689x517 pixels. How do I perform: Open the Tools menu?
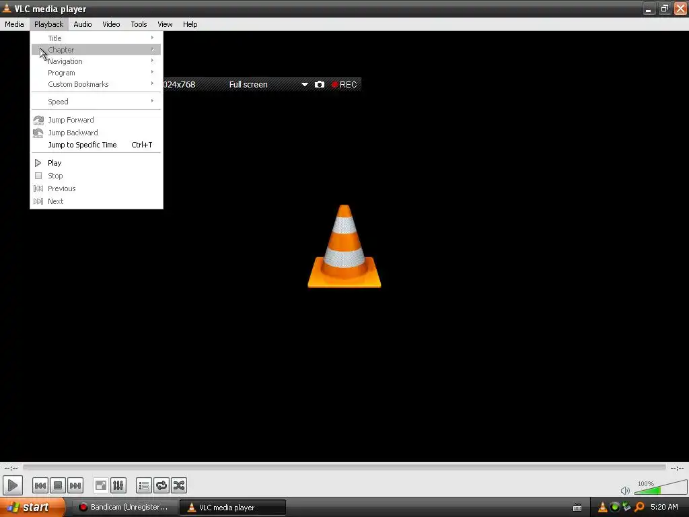click(x=139, y=24)
